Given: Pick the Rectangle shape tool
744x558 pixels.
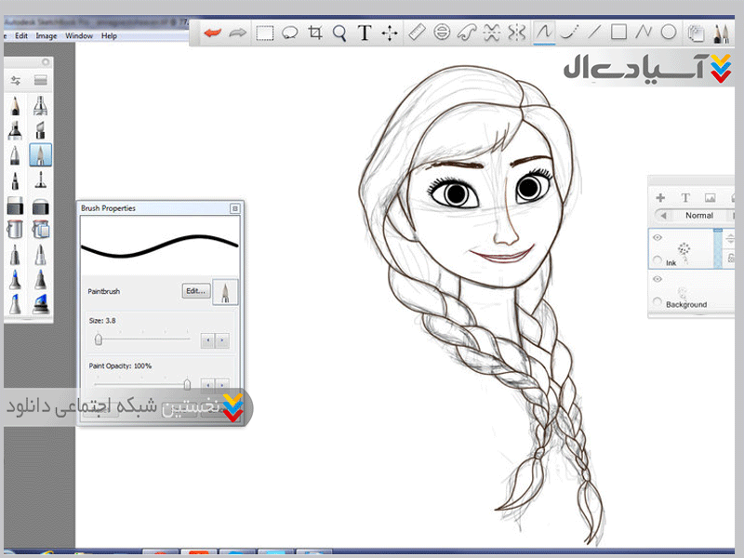Looking at the screenshot, I should tap(618, 33).
